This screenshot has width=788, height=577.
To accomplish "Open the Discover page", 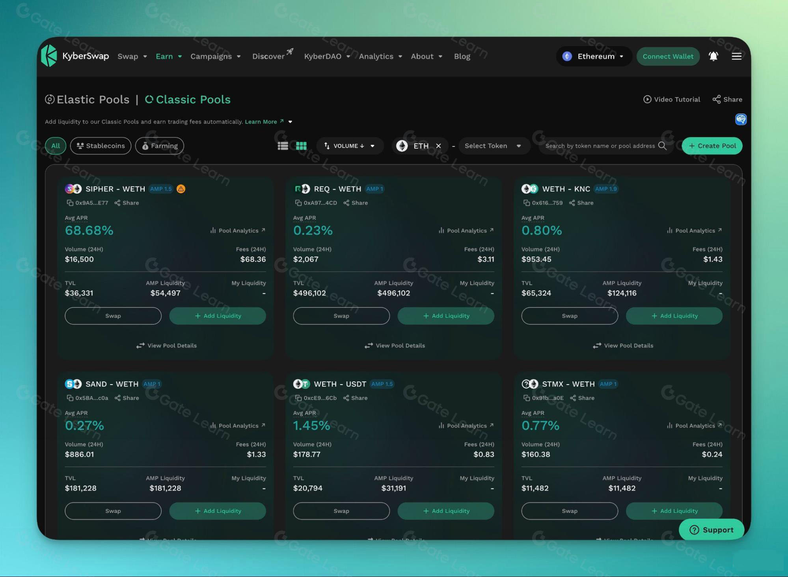I will [272, 56].
